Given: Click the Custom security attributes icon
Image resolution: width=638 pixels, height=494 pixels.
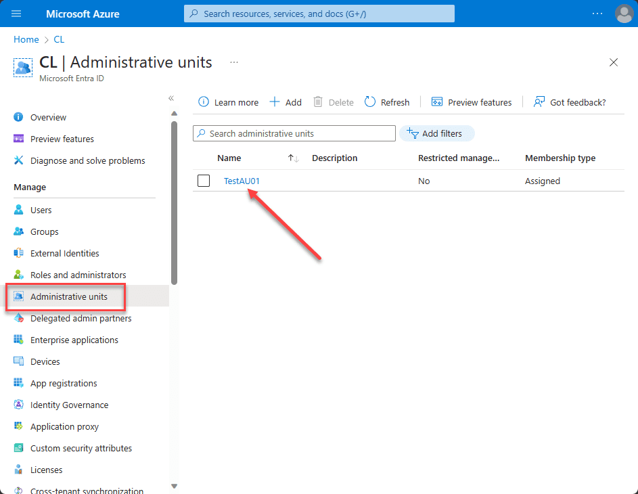Looking at the screenshot, I should (18, 448).
